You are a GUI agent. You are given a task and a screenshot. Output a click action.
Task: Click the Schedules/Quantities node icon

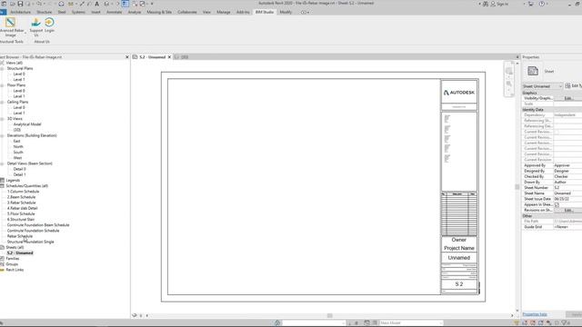coord(2,185)
